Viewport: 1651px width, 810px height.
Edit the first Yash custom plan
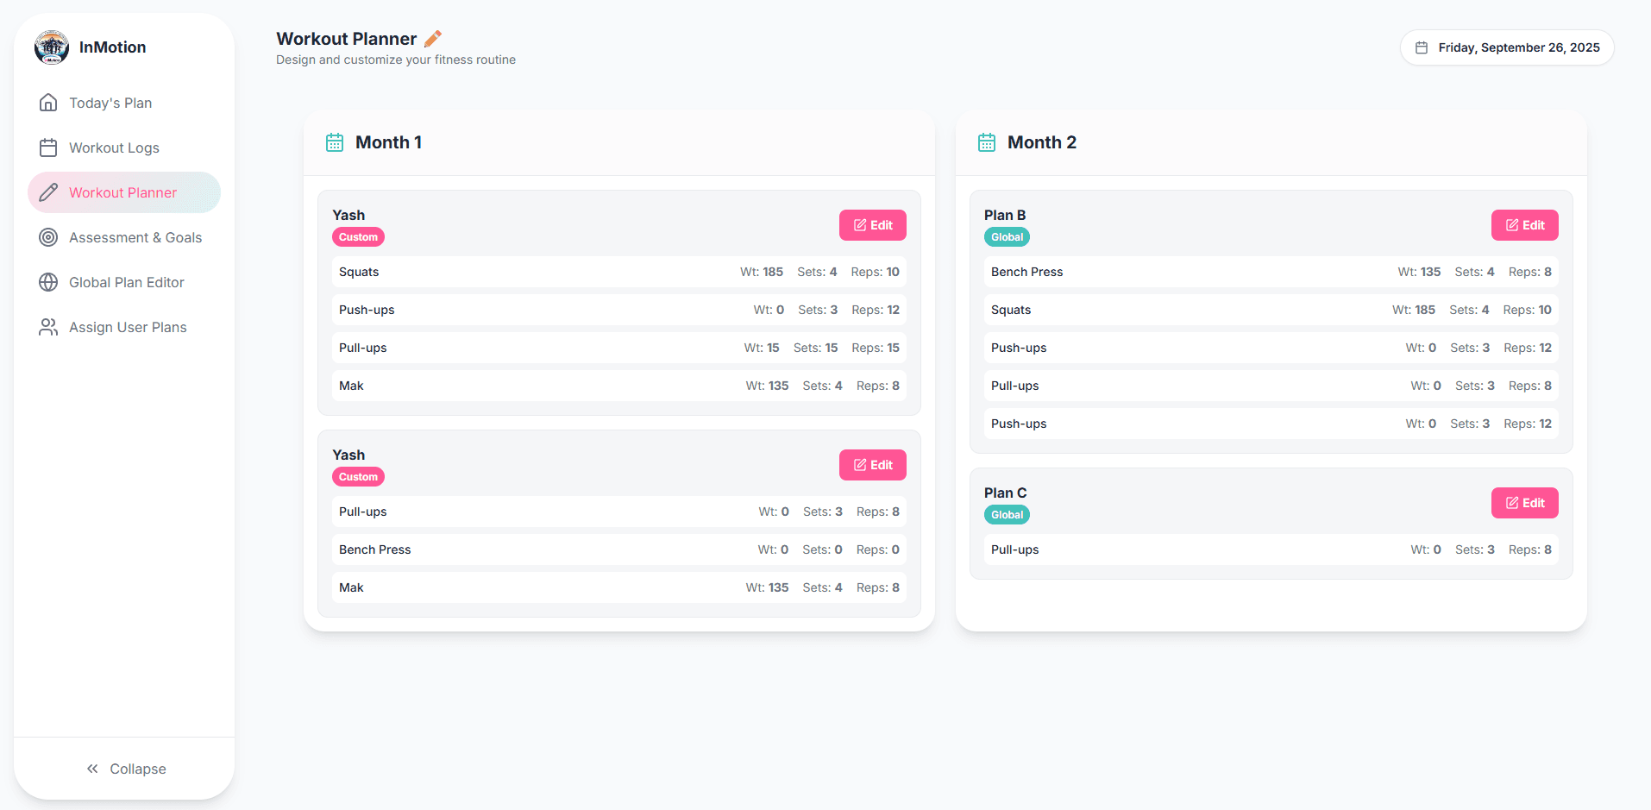click(x=872, y=225)
